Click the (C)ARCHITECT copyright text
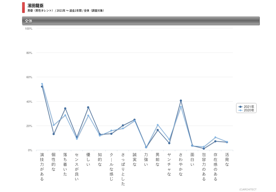Viewport: 276px width, 192px height. pyautogui.click(x=248, y=190)
